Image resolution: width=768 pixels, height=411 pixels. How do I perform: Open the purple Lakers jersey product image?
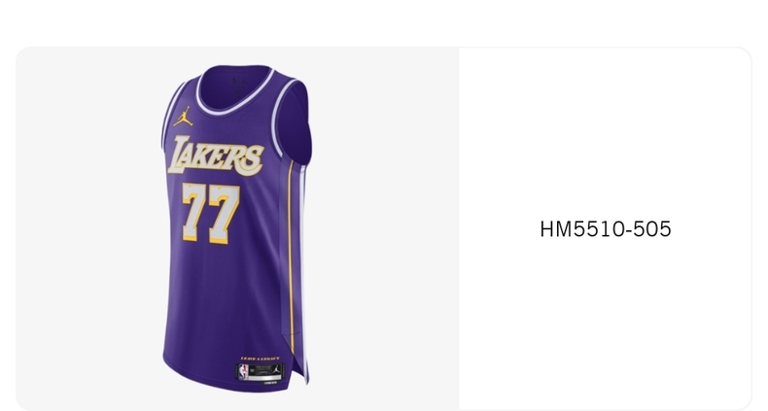click(237, 228)
